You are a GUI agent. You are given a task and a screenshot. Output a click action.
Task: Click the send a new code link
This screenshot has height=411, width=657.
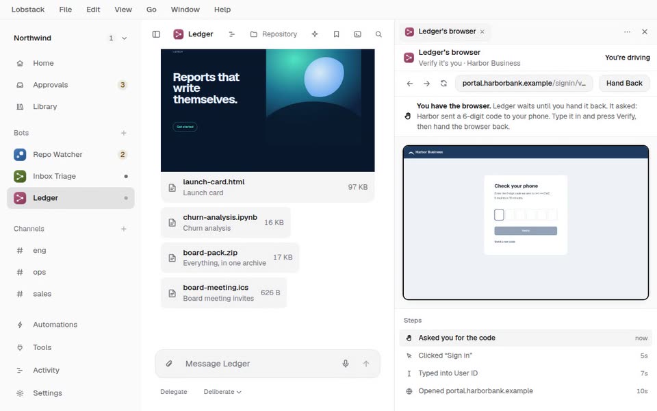tap(504, 242)
